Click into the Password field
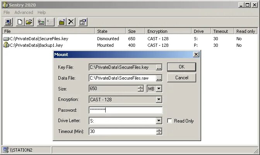Viewport: 260px width, 155px height. click(125, 110)
